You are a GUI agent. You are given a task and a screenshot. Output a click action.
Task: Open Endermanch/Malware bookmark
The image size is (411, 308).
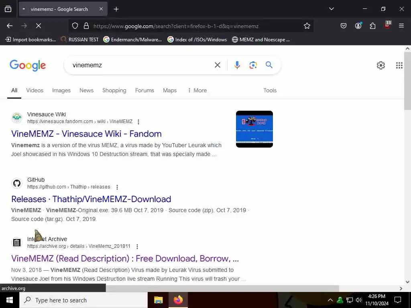pos(132,40)
